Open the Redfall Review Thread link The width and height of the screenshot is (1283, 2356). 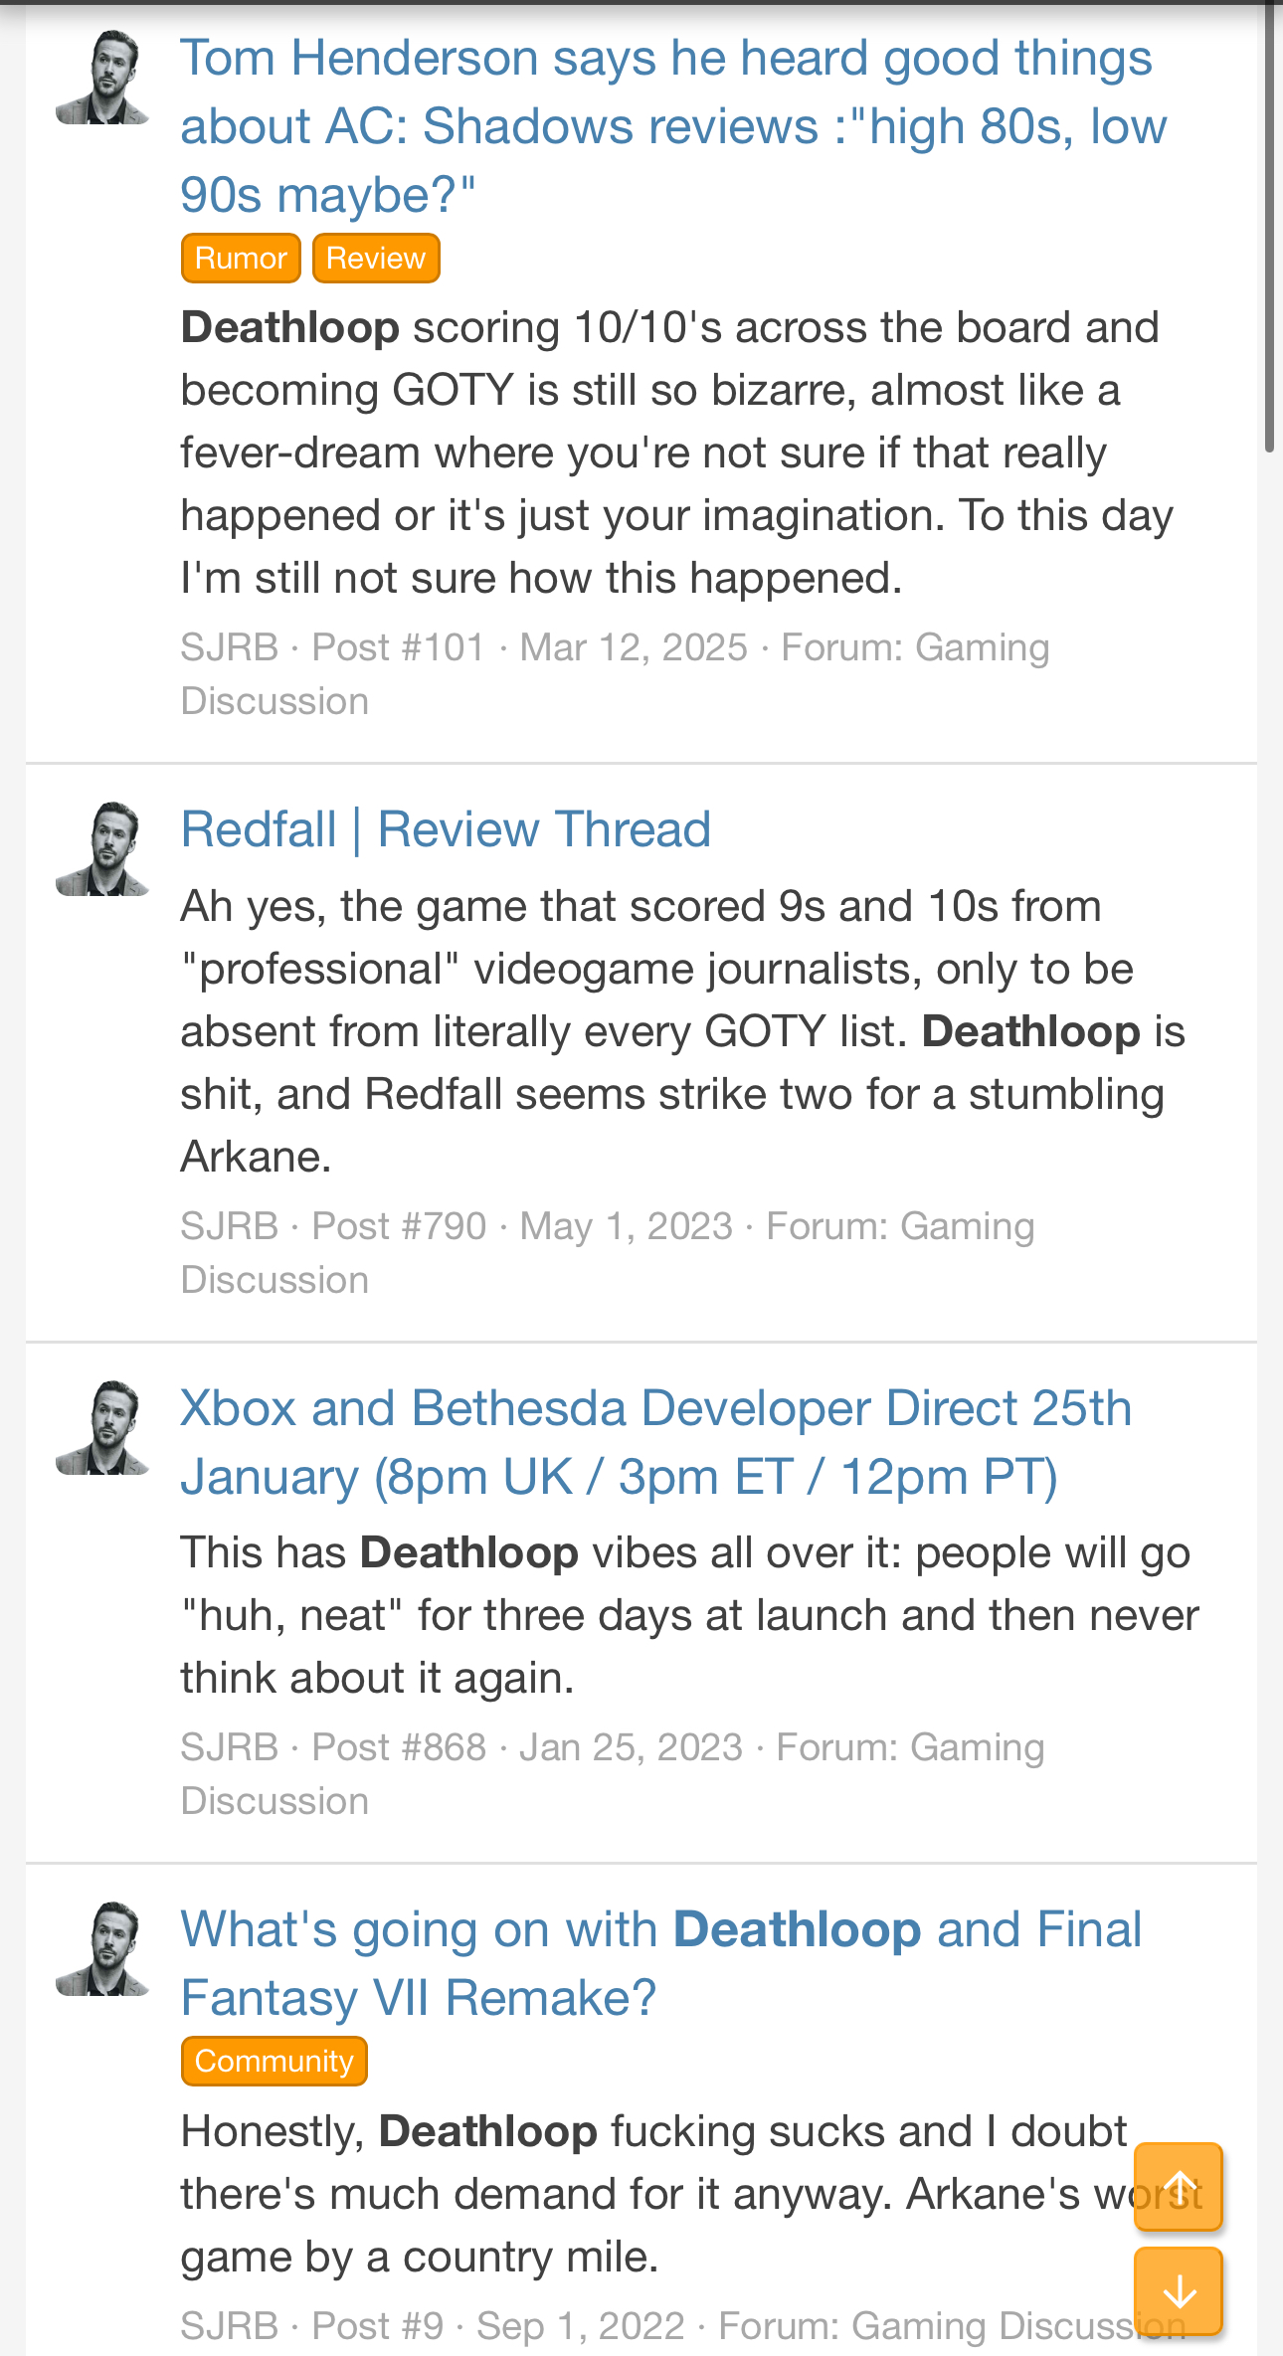point(446,829)
